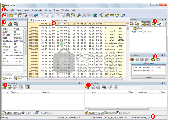This screenshot has height=122, width=172.
Task: Open the bottom Bookmarks tab
Action: click(x=124, y=113)
